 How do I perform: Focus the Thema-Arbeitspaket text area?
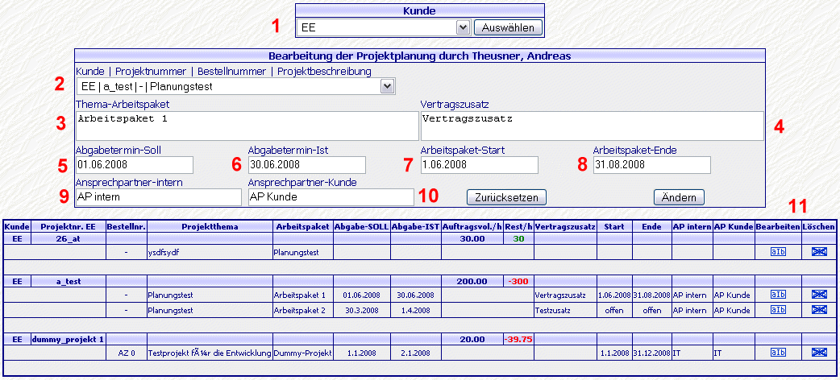247,126
